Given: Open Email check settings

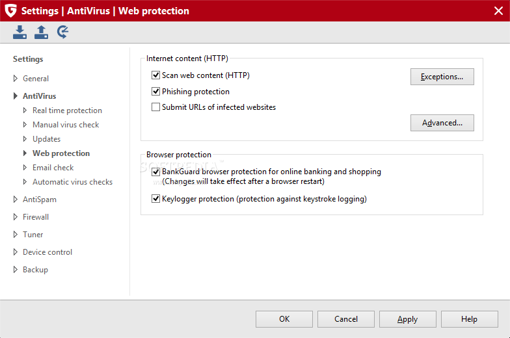Looking at the screenshot, I should [x=53, y=168].
